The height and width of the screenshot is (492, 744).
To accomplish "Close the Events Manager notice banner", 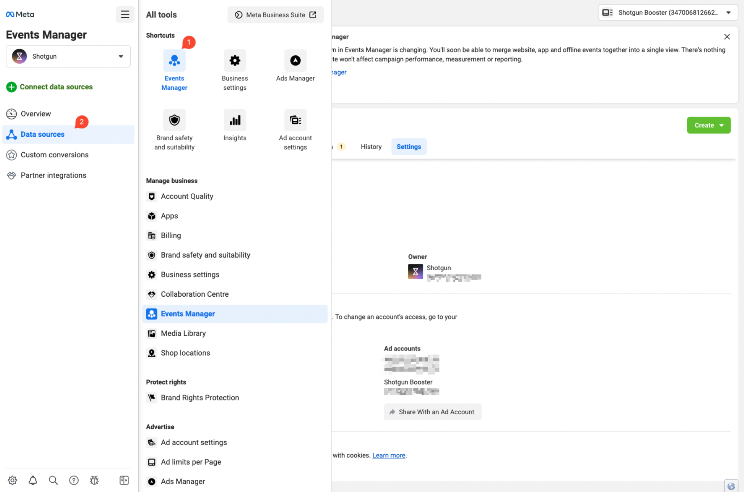I will (727, 37).
